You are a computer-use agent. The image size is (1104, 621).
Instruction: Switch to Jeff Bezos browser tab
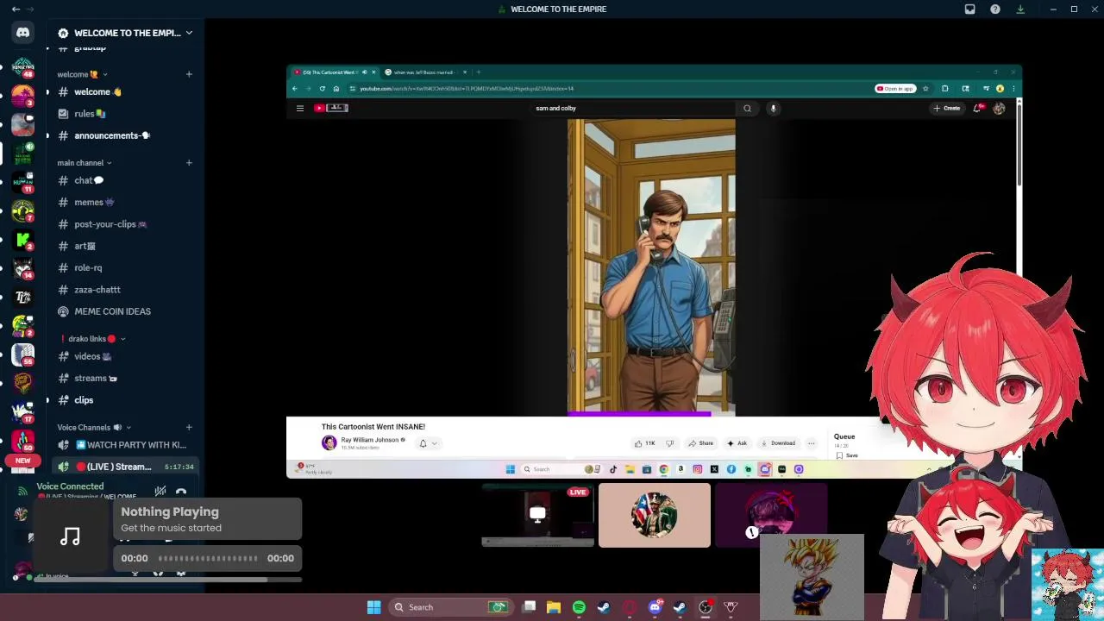[424, 72]
